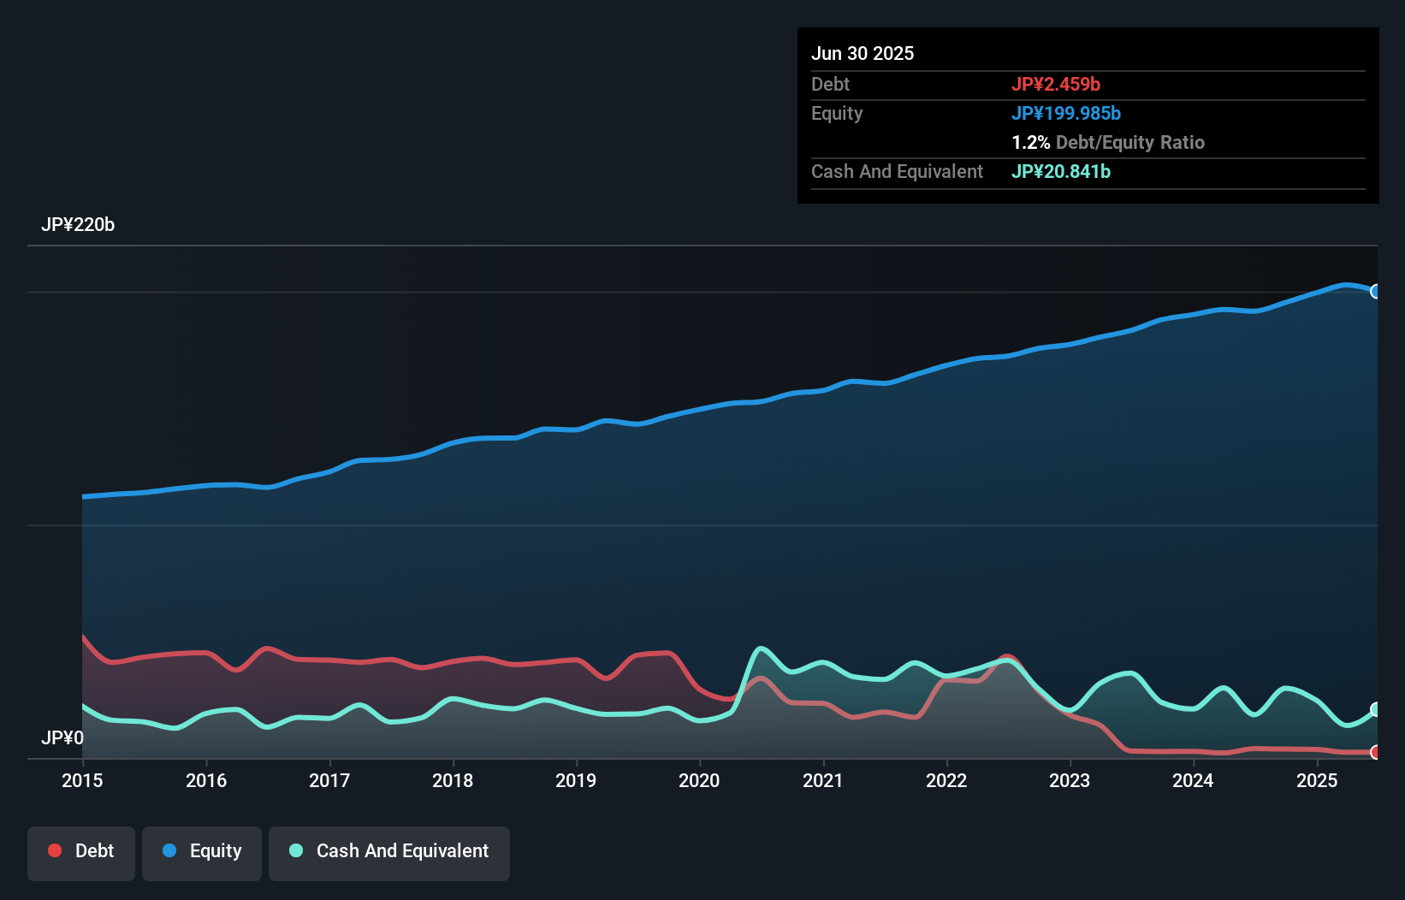1405x900 pixels.
Task: Click the JP¥199.985b equity value
Action: point(1066,113)
